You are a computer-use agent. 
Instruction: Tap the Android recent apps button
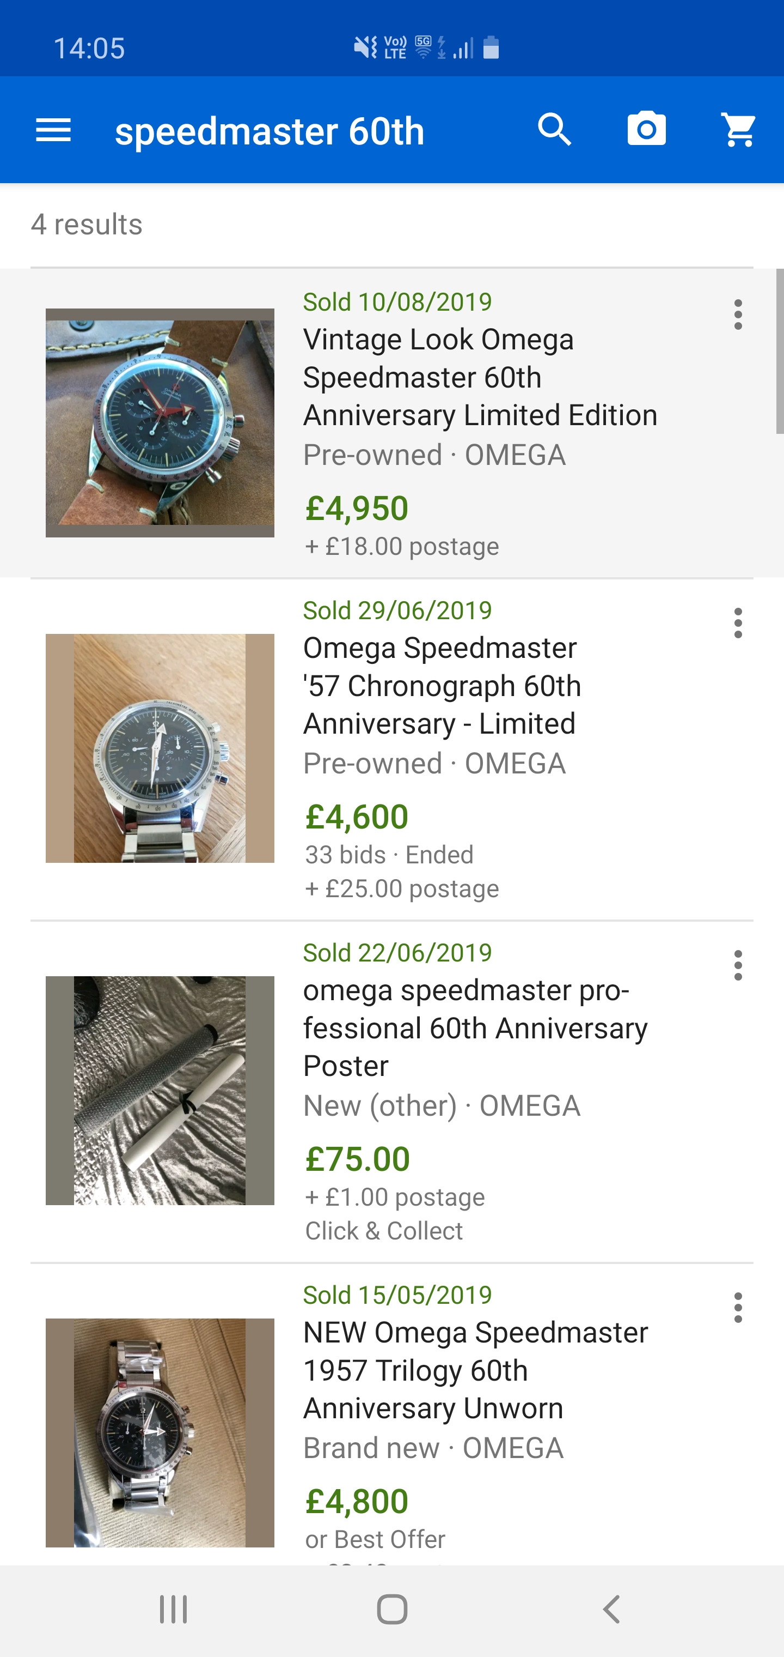pyautogui.click(x=174, y=1610)
